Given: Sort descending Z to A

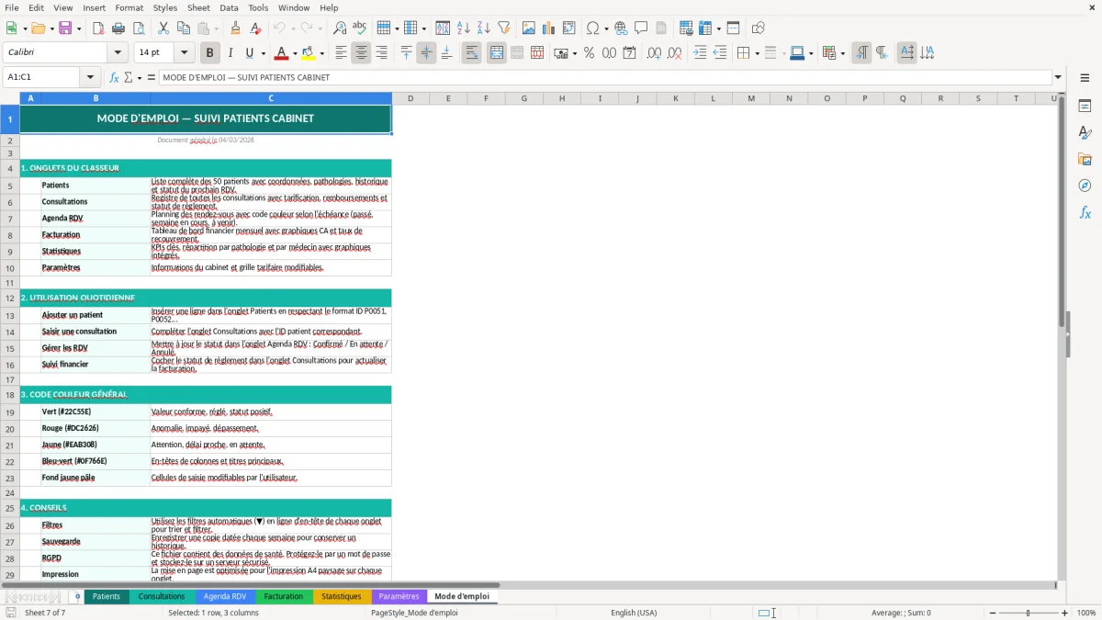Looking at the screenshot, I should coord(483,28).
